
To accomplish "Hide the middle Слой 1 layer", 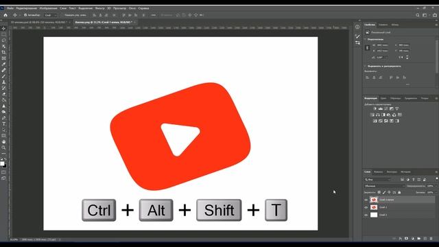I will click(x=366, y=207).
